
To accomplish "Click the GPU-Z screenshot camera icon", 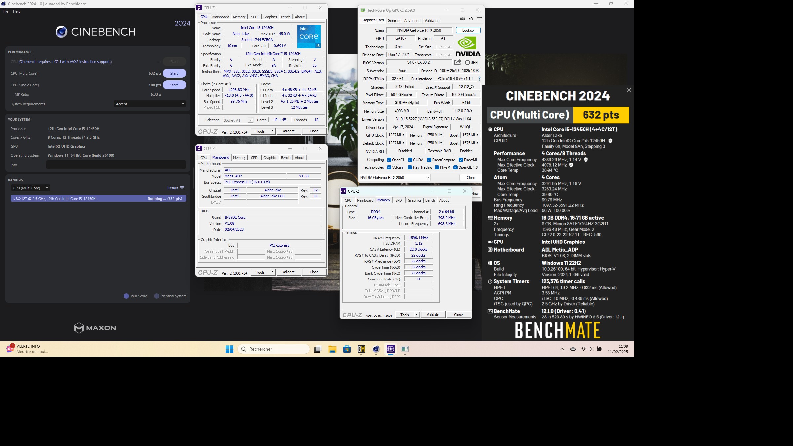I will 463,19.
